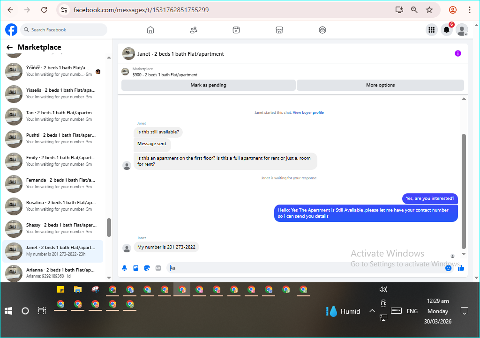Open the Pushti conversation

52,139
